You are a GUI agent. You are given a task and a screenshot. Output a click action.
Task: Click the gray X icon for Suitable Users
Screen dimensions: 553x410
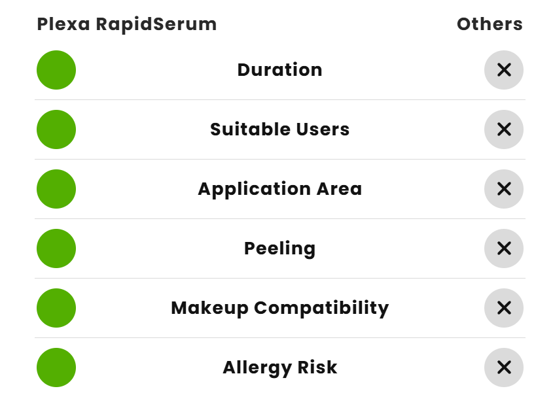pyautogui.click(x=503, y=129)
